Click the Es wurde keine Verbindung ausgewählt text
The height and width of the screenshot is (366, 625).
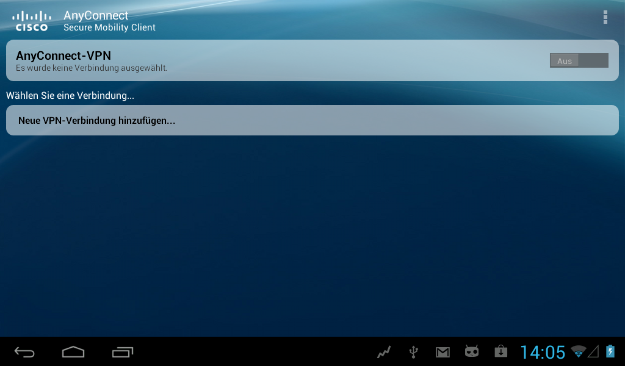coord(92,68)
